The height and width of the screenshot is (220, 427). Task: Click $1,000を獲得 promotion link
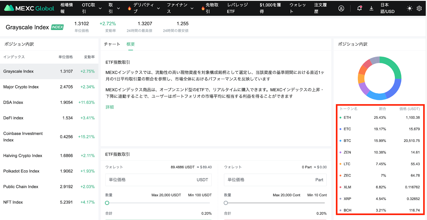point(270,8)
